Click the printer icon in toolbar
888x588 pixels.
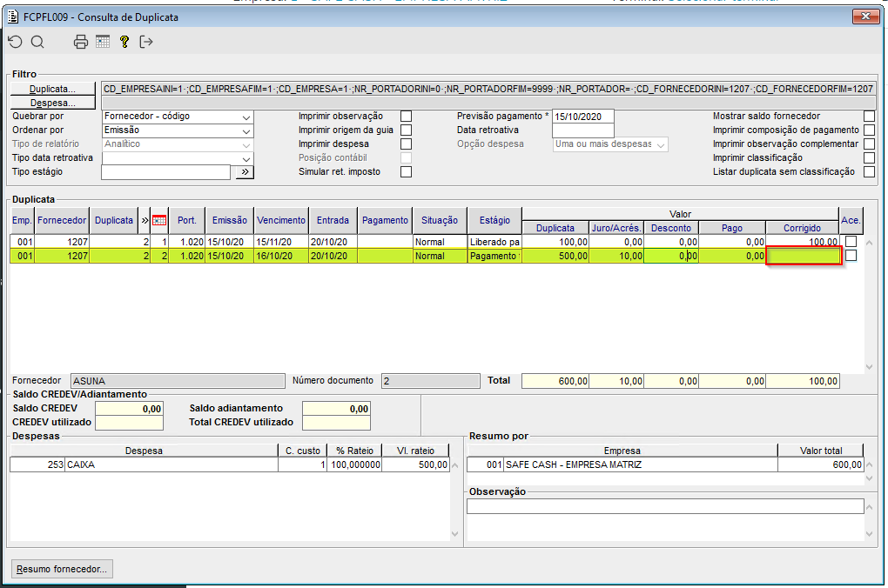click(x=81, y=42)
